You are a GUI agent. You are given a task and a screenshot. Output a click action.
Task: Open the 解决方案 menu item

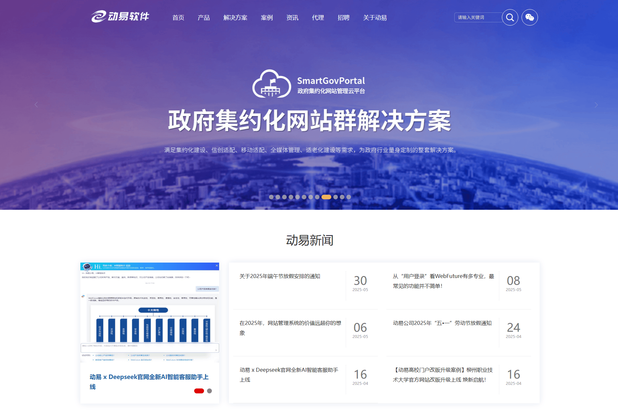click(x=235, y=18)
